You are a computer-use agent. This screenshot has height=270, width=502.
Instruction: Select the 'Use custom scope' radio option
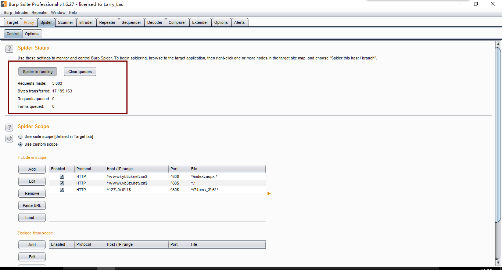point(21,144)
